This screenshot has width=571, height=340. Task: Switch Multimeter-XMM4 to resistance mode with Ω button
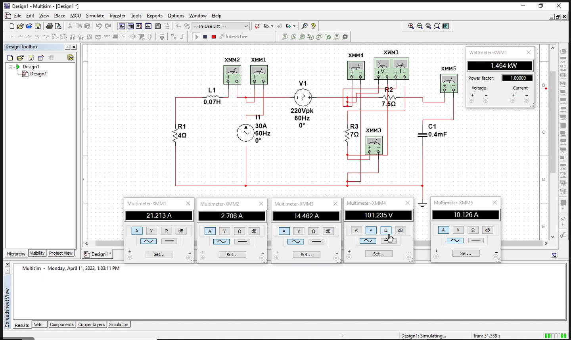(385, 230)
